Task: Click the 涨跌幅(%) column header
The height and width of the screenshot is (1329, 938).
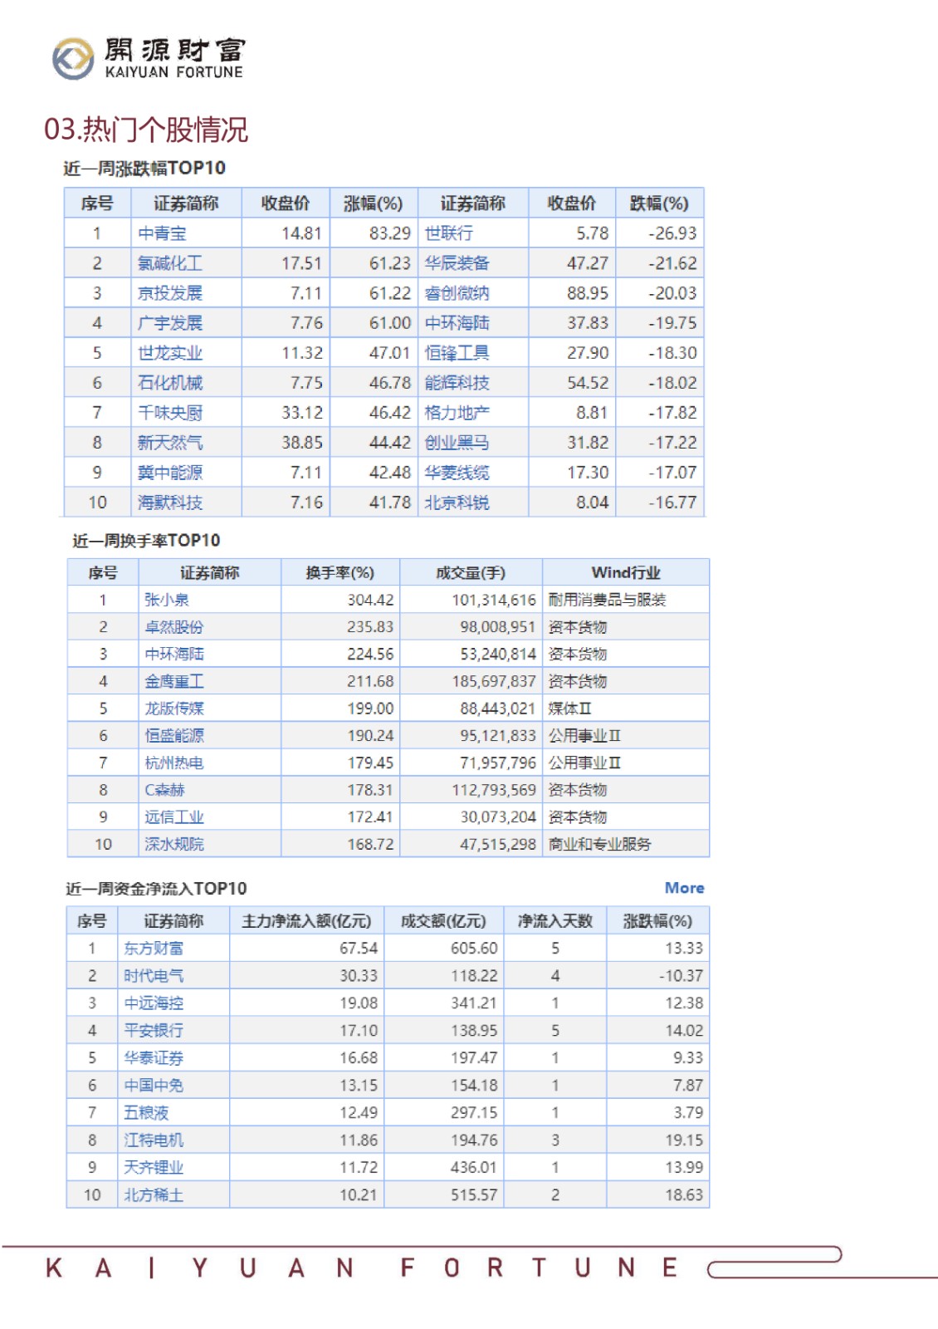Action: pyautogui.click(x=657, y=921)
